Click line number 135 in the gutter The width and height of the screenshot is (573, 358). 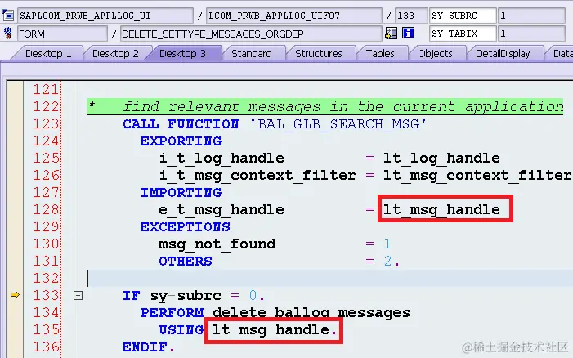click(x=46, y=329)
